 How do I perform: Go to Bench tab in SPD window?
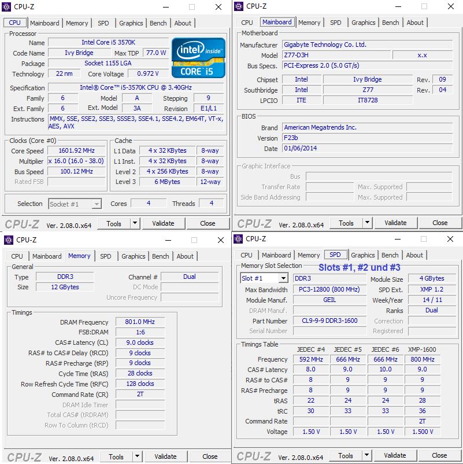click(390, 255)
